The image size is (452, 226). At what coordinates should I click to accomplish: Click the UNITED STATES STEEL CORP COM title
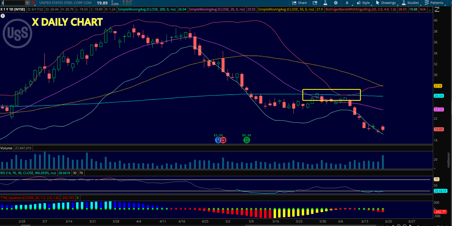[x=65, y=3]
